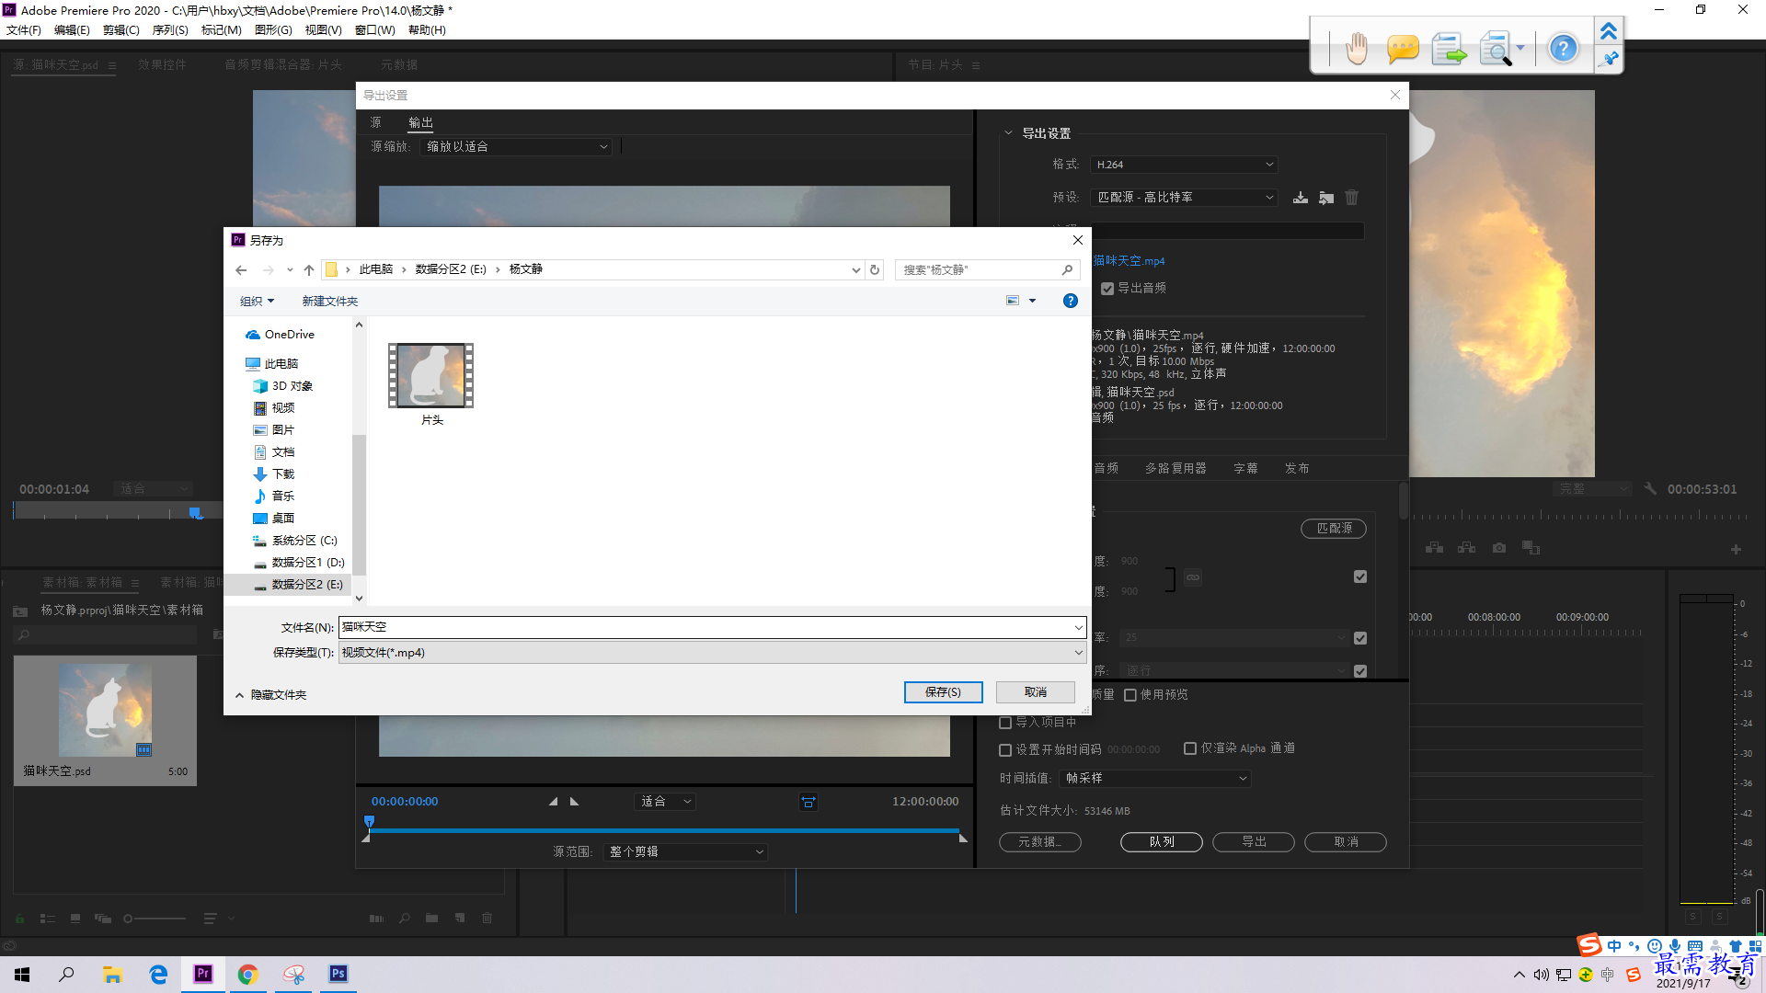Go back in the Save As dialog

click(x=241, y=270)
